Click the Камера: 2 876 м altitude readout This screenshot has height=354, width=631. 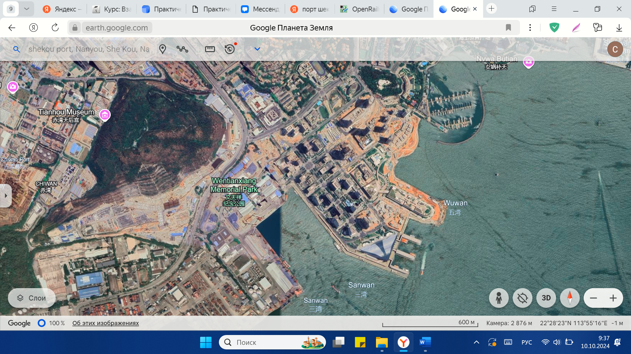pyautogui.click(x=509, y=323)
